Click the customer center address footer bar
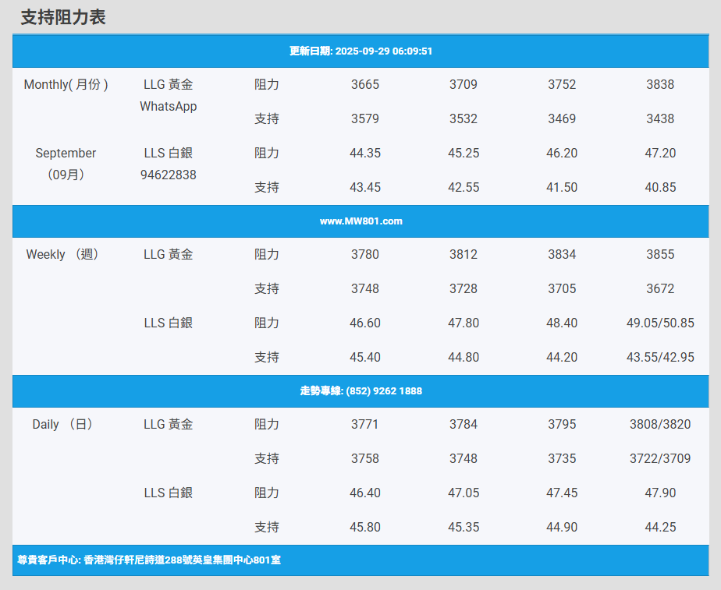721x590 pixels. pyautogui.click(x=149, y=560)
